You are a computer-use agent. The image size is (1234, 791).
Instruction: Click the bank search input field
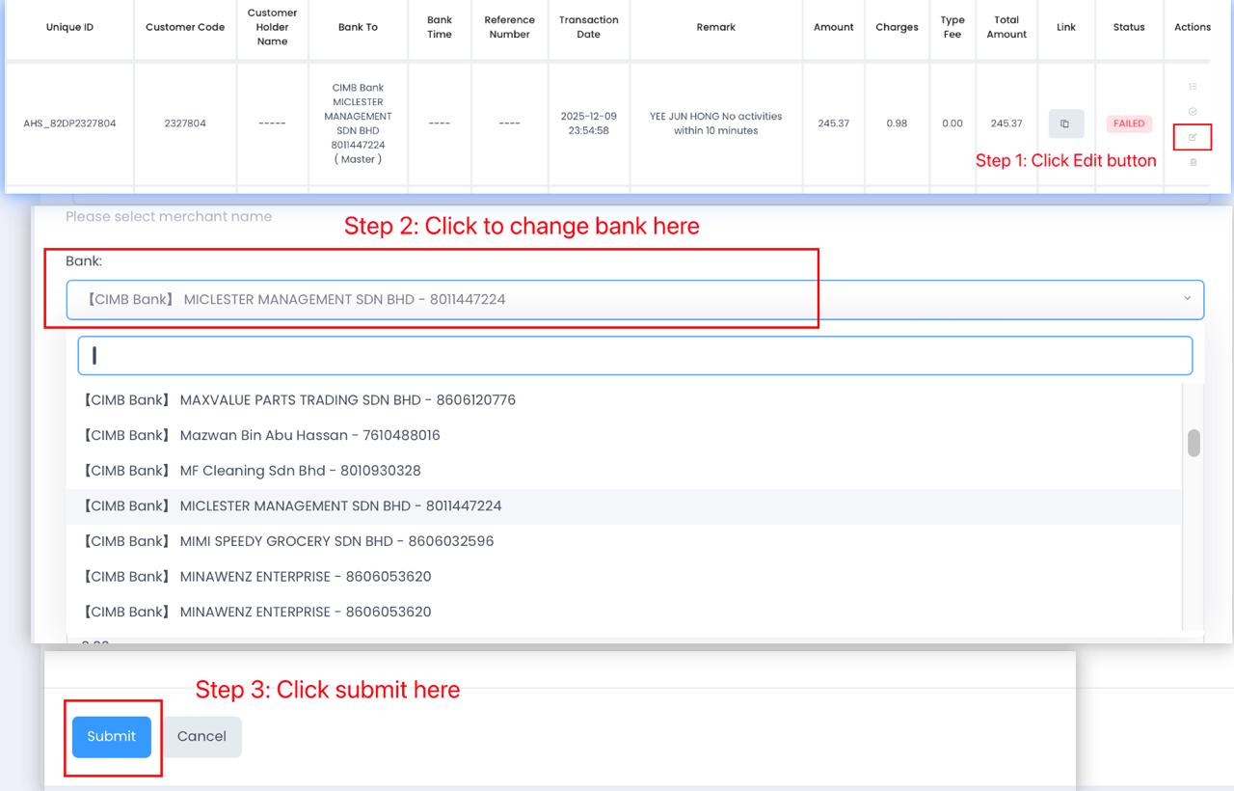pyautogui.click(x=634, y=356)
